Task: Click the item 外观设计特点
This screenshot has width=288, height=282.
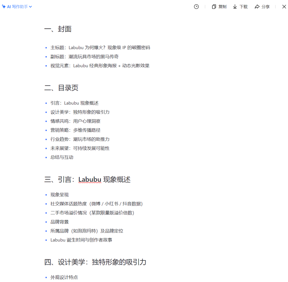Action: pyautogui.click(x=64, y=277)
